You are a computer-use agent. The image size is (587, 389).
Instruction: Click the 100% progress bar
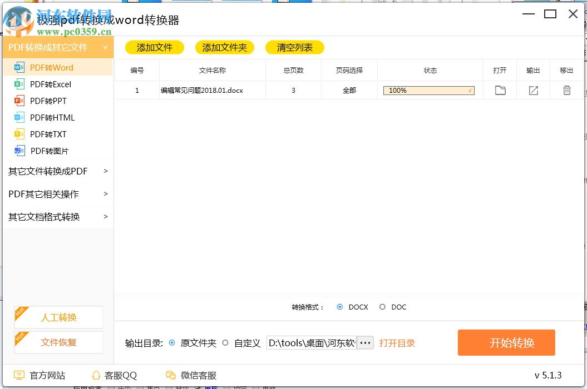tap(427, 90)
